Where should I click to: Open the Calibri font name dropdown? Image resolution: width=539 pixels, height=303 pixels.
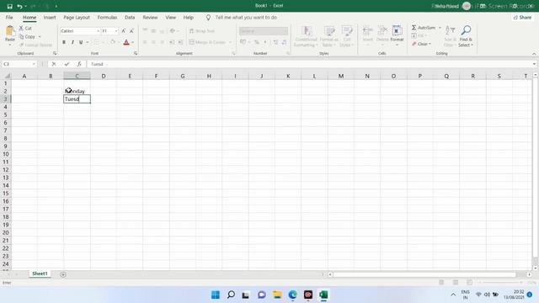(x=98, y=31)
